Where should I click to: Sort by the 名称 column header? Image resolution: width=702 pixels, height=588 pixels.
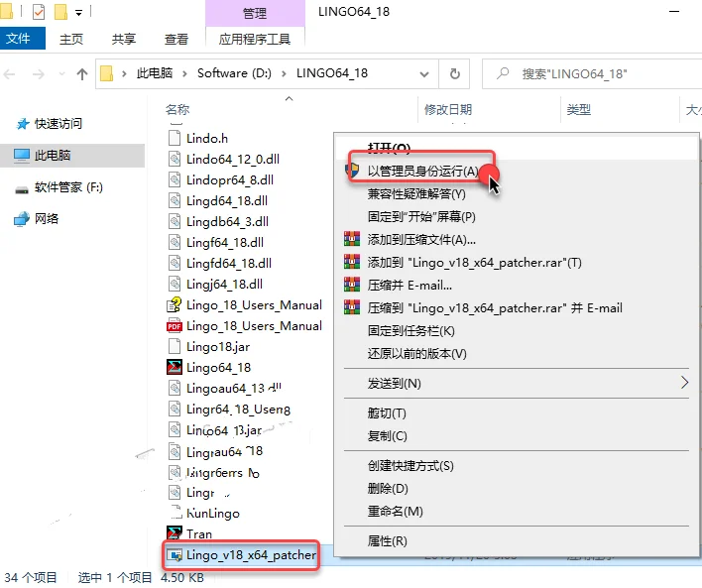click(x=177, y=109)
